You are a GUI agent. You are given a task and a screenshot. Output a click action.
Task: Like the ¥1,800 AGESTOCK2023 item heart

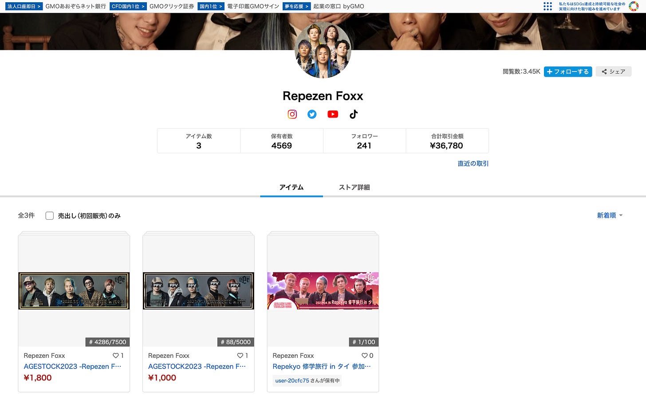click(116, 356)
